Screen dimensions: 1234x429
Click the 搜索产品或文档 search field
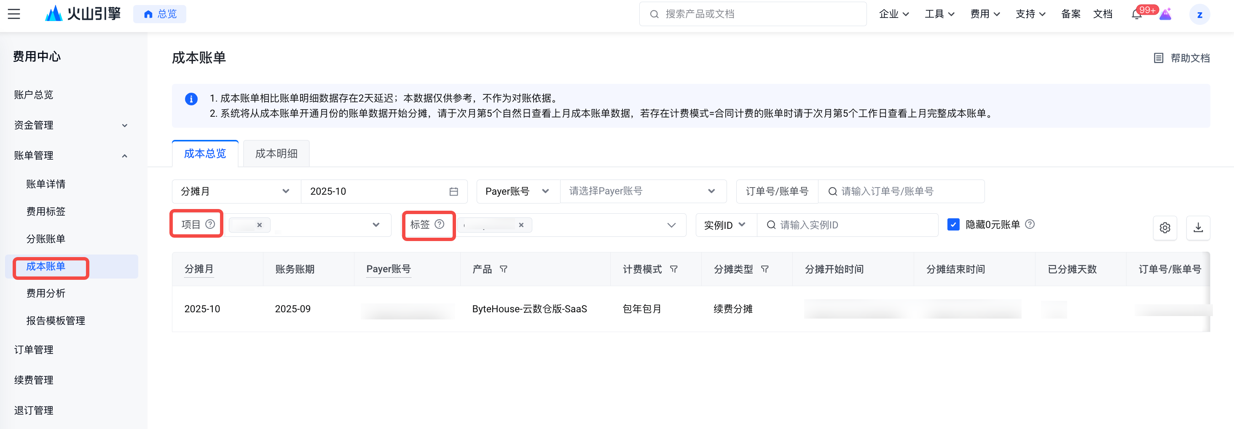coord(753,14)
